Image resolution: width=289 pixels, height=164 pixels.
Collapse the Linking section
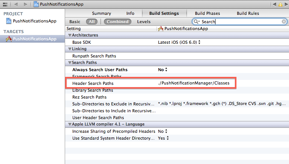(x=70, y=49)
